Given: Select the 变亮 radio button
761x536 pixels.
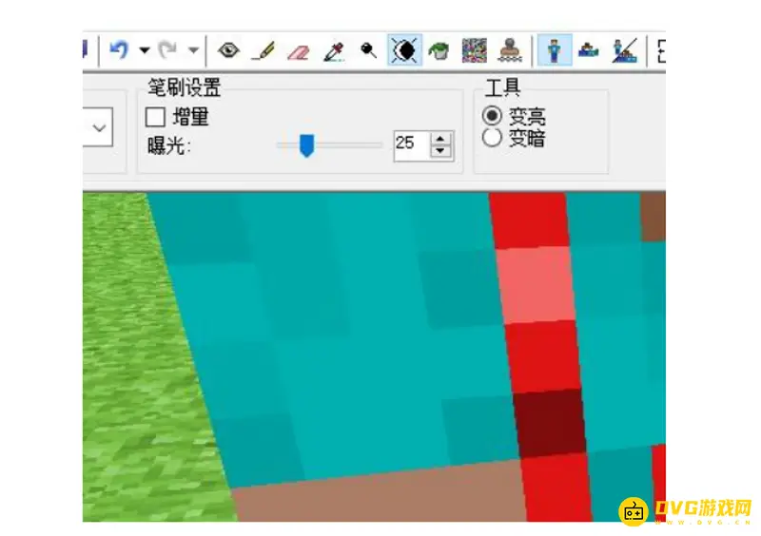Looking at the screenshot, I should 492,117.
